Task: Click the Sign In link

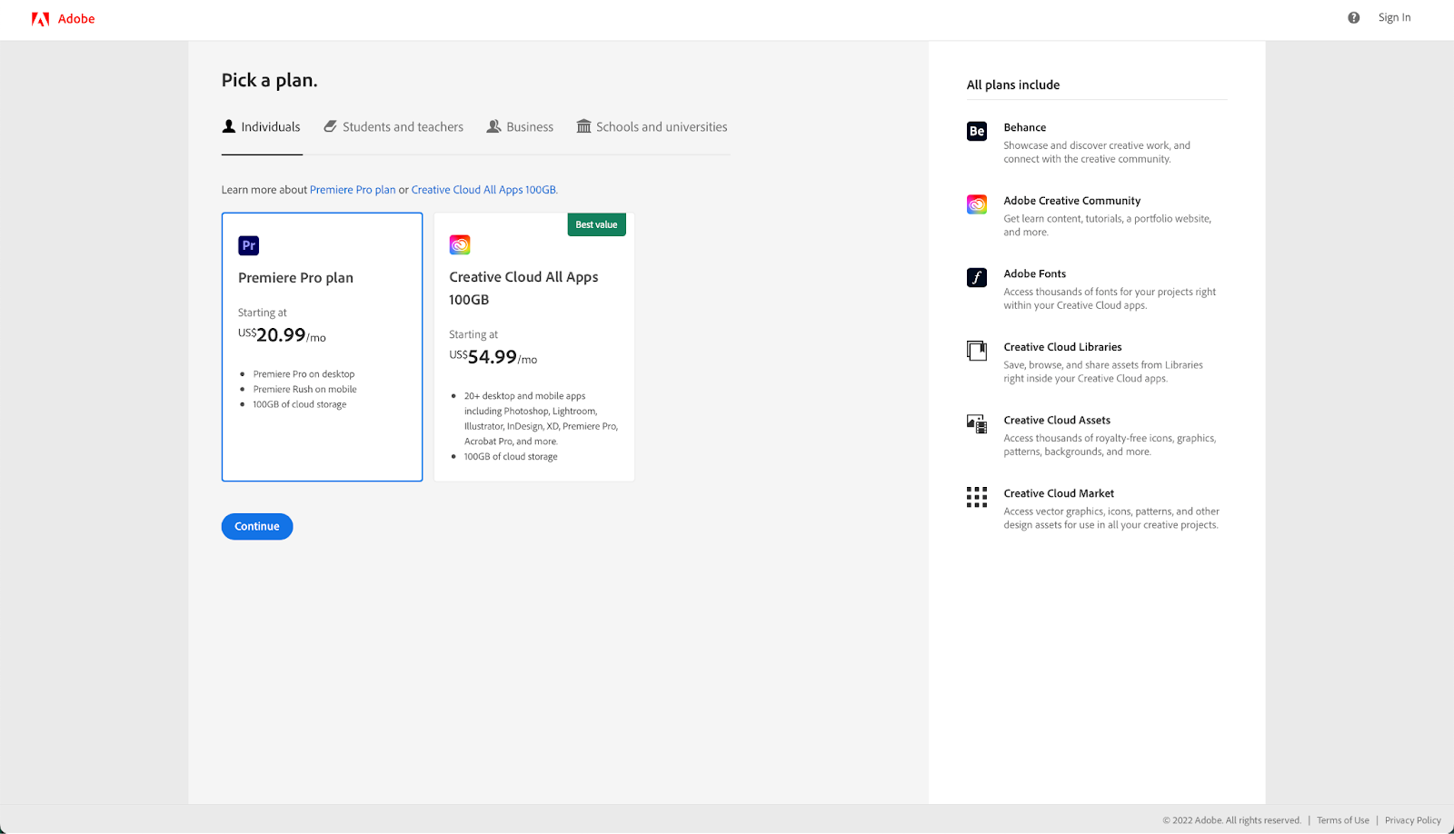Action: pyautogui.click(x=1394, y=17)
